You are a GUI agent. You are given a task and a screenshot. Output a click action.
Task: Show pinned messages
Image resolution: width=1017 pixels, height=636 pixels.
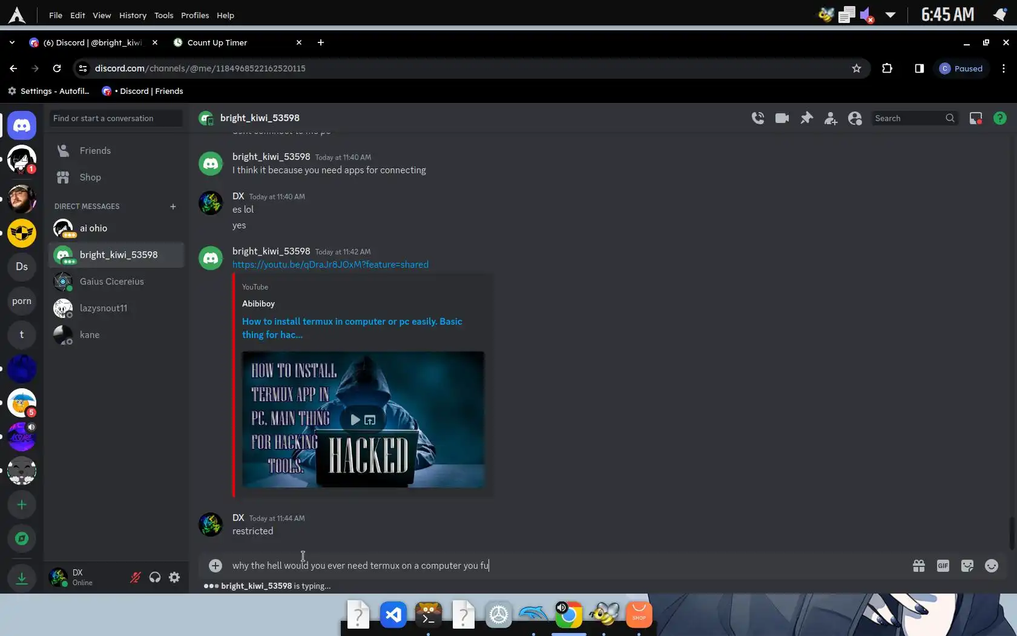(806, 118)
